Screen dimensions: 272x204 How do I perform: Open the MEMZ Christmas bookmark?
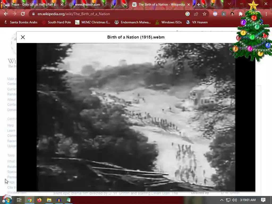point(93,22)
